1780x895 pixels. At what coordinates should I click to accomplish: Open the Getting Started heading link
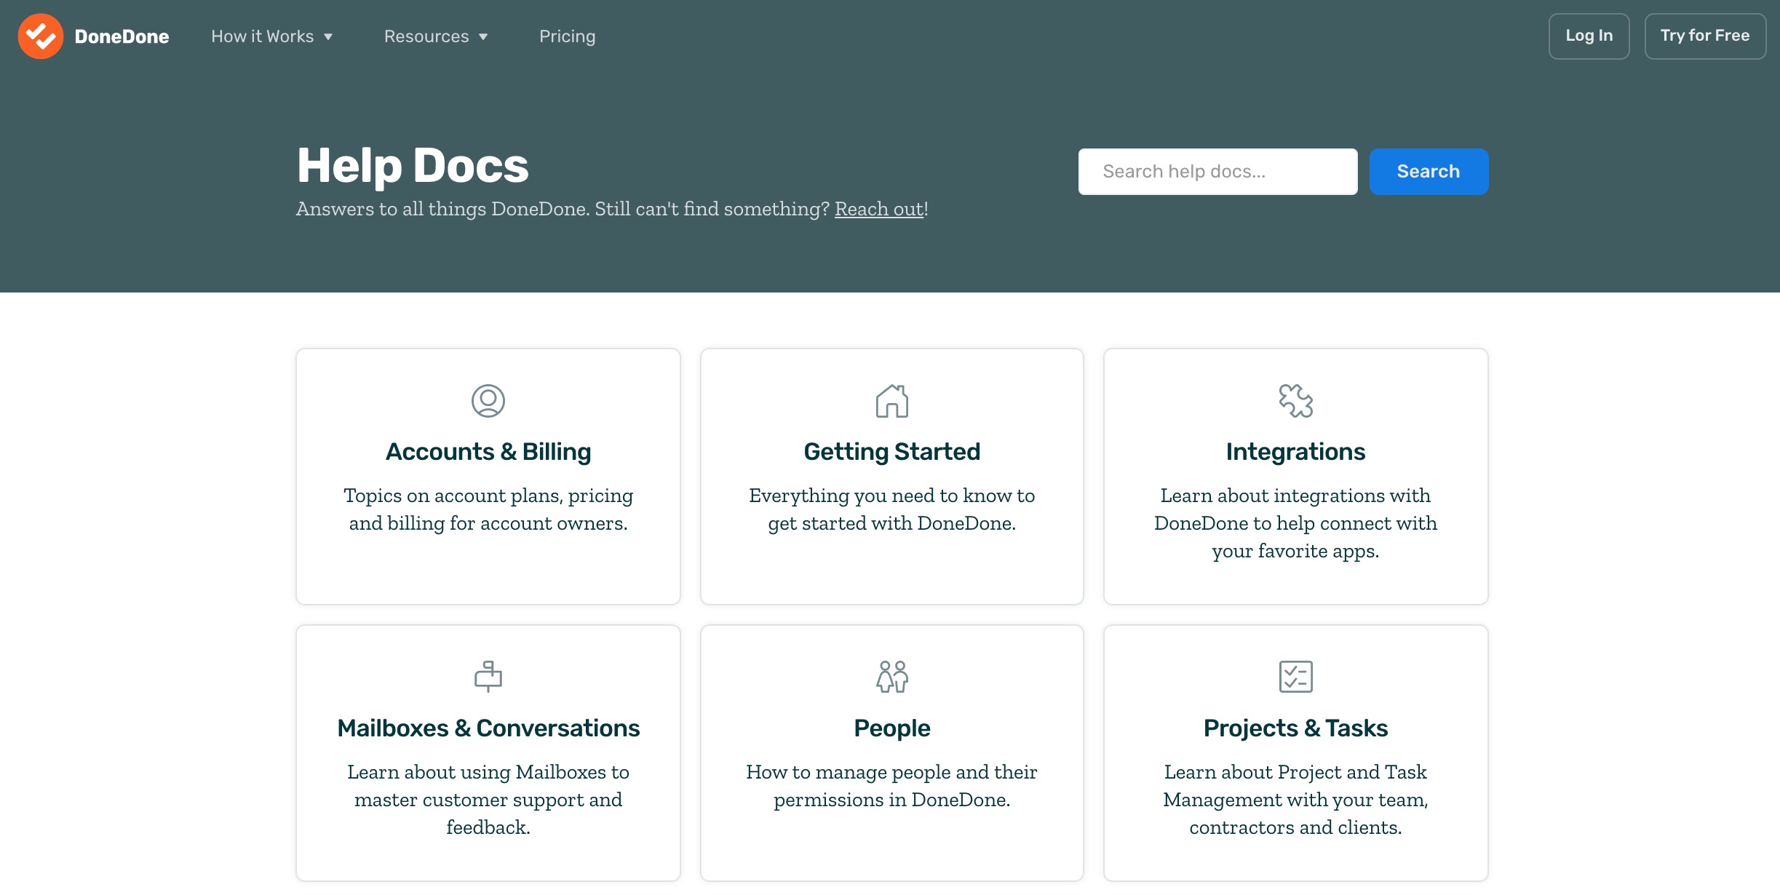tap(891, 452)
